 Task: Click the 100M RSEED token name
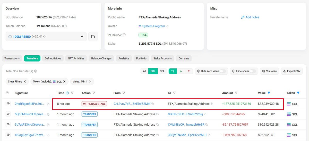pos(22,37)
